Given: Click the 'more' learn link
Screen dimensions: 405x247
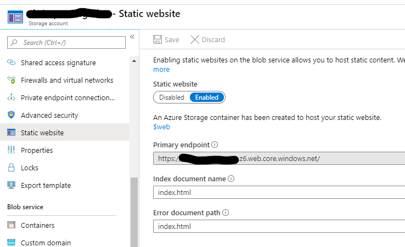Looking at the screenshot, I should (x=161, y=69).
